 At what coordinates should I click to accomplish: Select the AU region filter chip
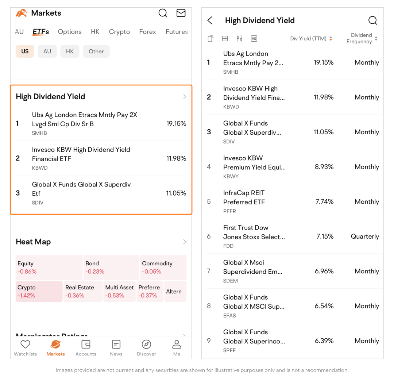point(47,51)
